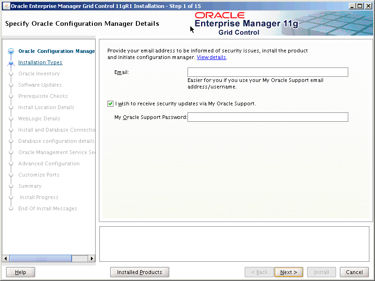Click the Summary step
Viewport: 375px width, 281px height.
click(30, 186)
